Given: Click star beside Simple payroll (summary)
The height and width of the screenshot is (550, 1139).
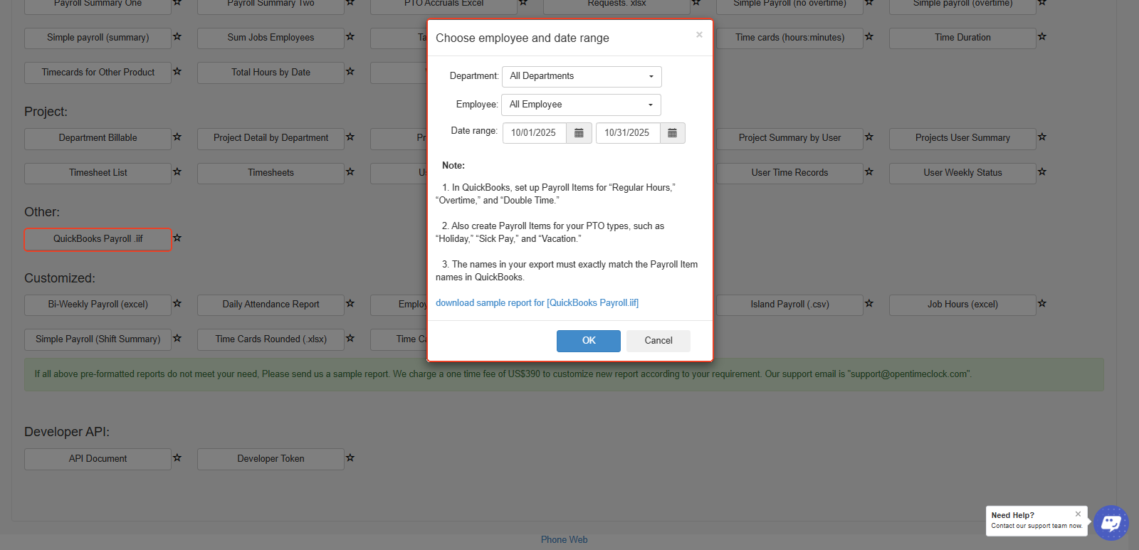Looking at the screenshot, I should coord(177,37).
